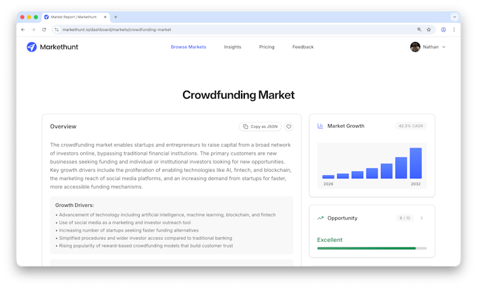Click the Copy as JSON button
The height and width of the screenshot is (288, 477).
pyautogui.click(x=260, y=126)
